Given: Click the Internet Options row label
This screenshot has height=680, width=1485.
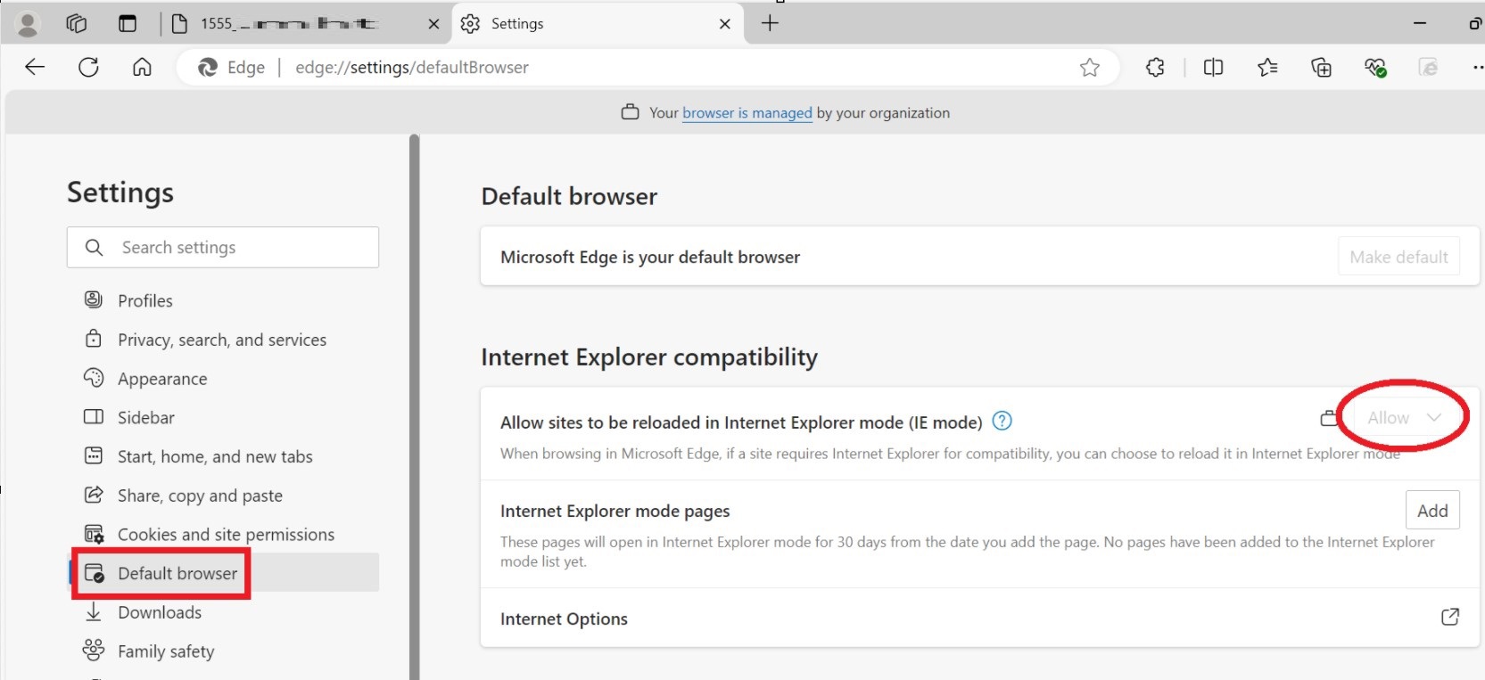Looking at the screenshot, I should pos(564,619).
